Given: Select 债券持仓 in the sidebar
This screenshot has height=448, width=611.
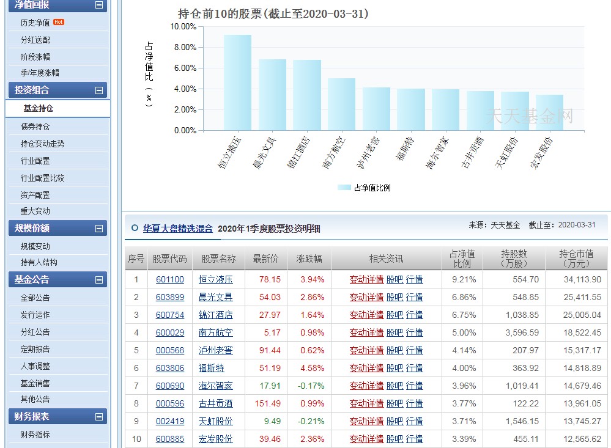Looking at the screenshot, I should [35, 127].
